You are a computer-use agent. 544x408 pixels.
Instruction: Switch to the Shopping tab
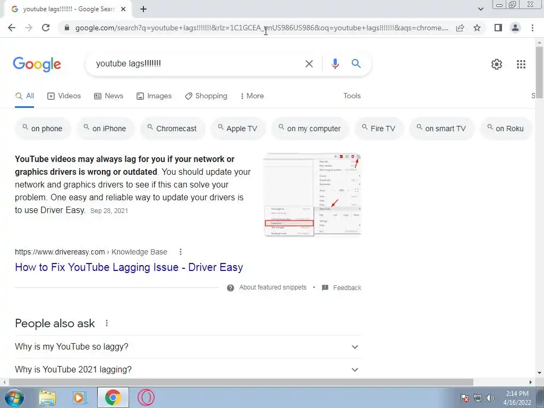click(206, 96)
